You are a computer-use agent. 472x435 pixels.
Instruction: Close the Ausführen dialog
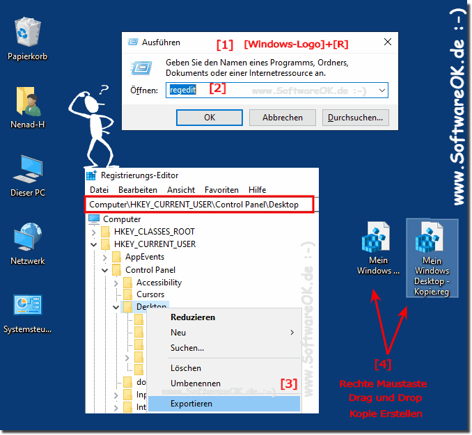coord(388,42)
